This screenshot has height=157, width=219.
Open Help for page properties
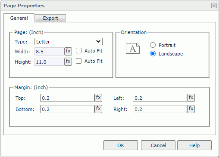194,145
